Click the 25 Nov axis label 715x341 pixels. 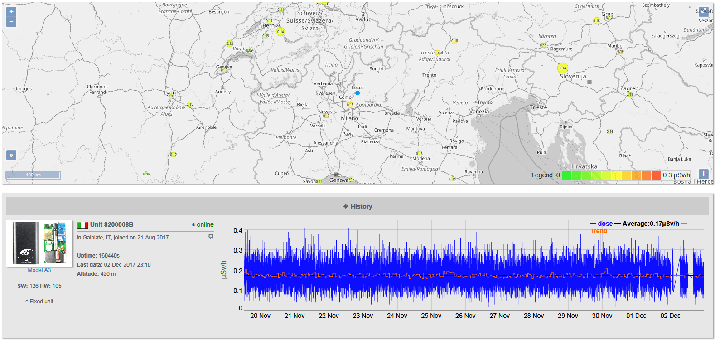(431, 316)
